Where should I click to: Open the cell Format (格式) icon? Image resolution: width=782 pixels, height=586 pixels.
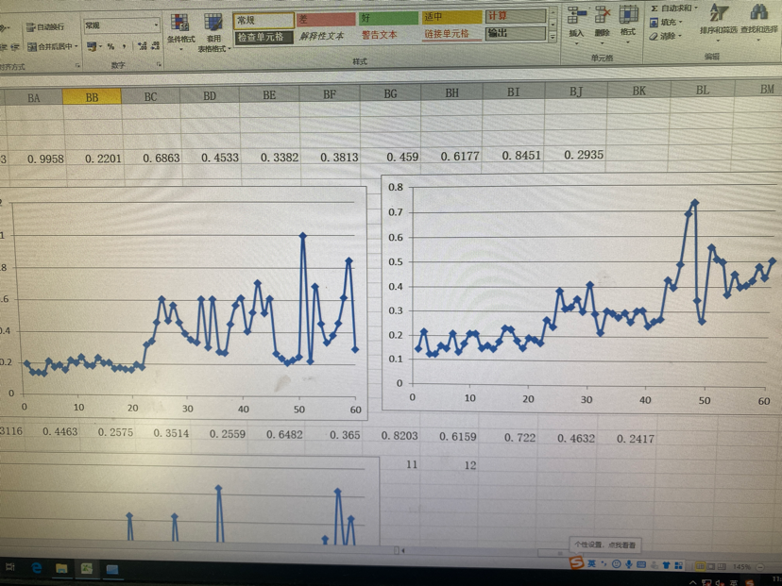click(628, 17)
